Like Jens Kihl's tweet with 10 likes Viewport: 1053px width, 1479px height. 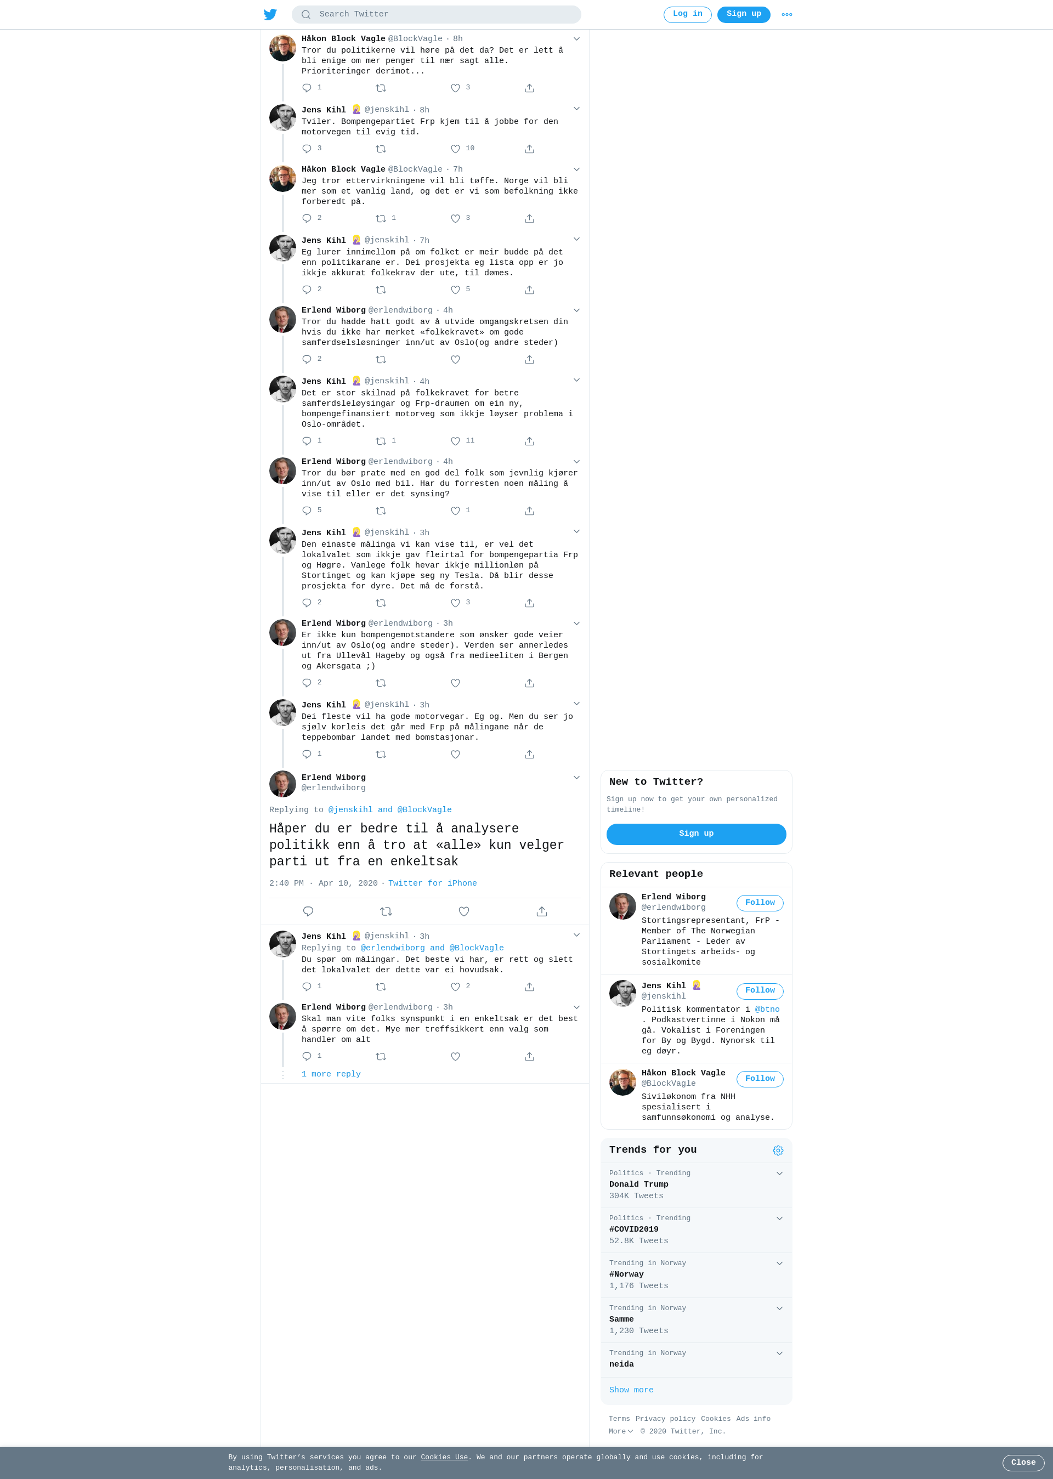455,149
